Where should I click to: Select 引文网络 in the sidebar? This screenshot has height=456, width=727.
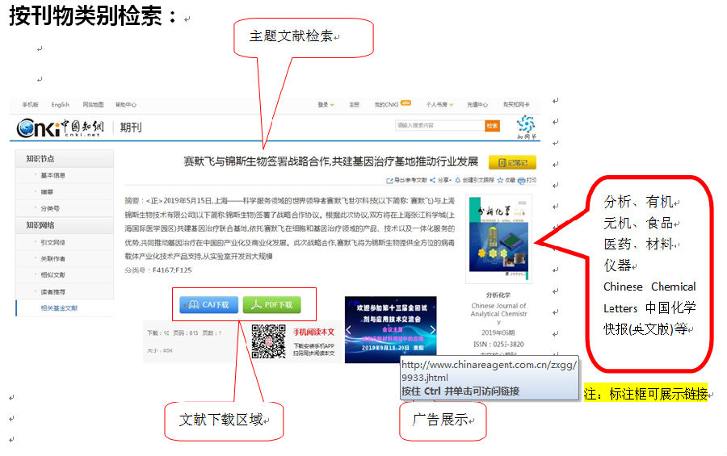pos(53,242)
